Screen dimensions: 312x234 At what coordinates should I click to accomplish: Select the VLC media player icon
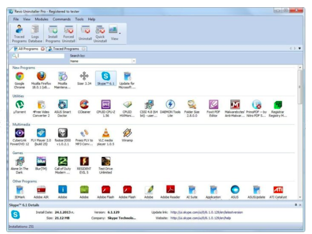tap(106, 136)
